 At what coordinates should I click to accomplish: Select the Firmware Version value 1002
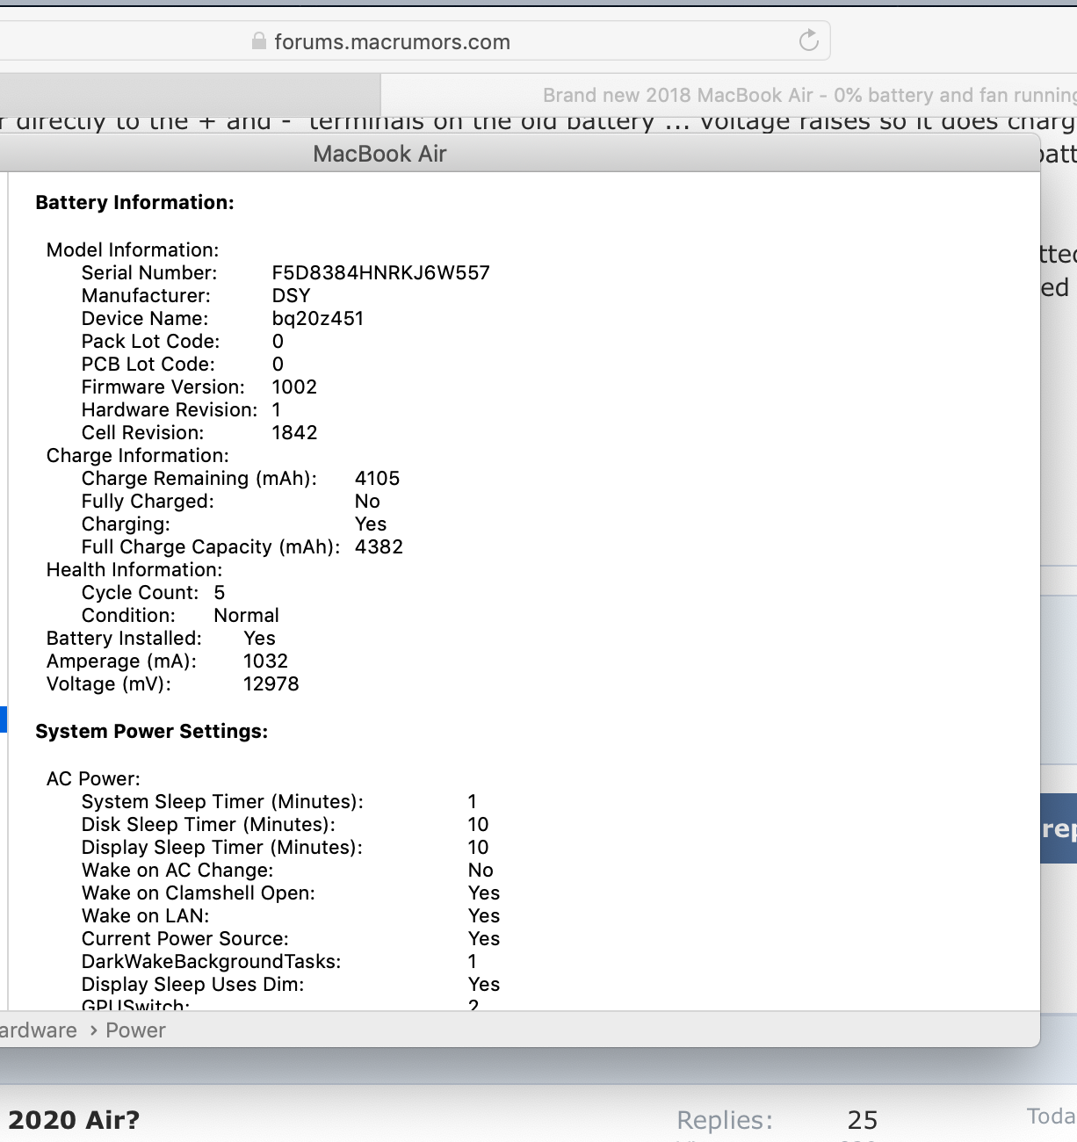[x=294, y=387]
